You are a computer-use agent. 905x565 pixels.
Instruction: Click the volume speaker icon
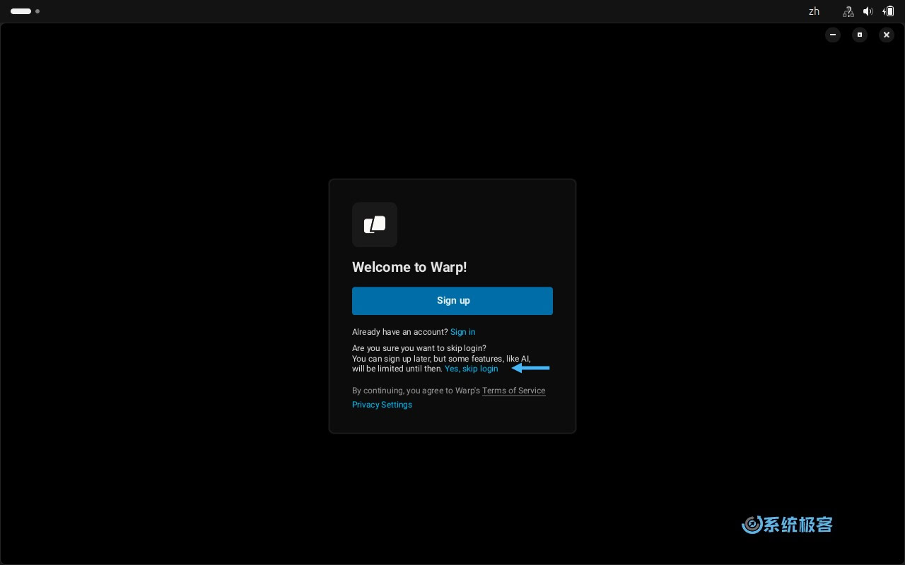point(868,11)
